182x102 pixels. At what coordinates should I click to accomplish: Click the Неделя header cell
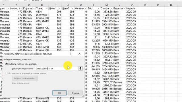click(x=132, y=8)
